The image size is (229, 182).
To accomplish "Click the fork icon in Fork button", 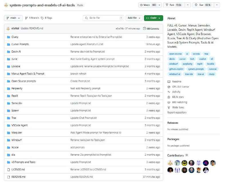I will coord(167,5).
